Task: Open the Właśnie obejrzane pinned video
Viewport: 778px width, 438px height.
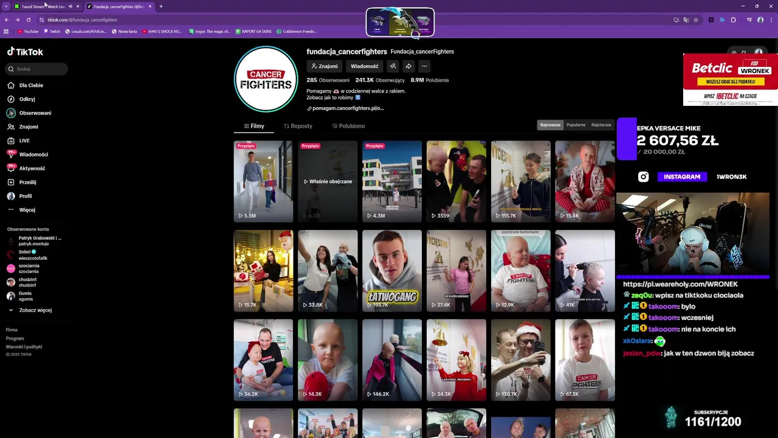Action: (328, 181)
